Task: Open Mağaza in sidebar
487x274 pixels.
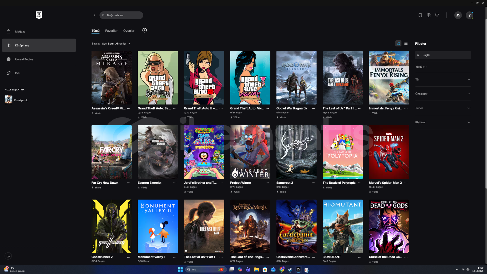Action: click(20, 31)
